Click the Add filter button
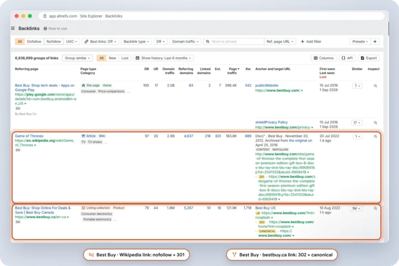 coord(311,42)
